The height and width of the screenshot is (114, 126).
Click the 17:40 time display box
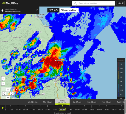click(53, 10)
